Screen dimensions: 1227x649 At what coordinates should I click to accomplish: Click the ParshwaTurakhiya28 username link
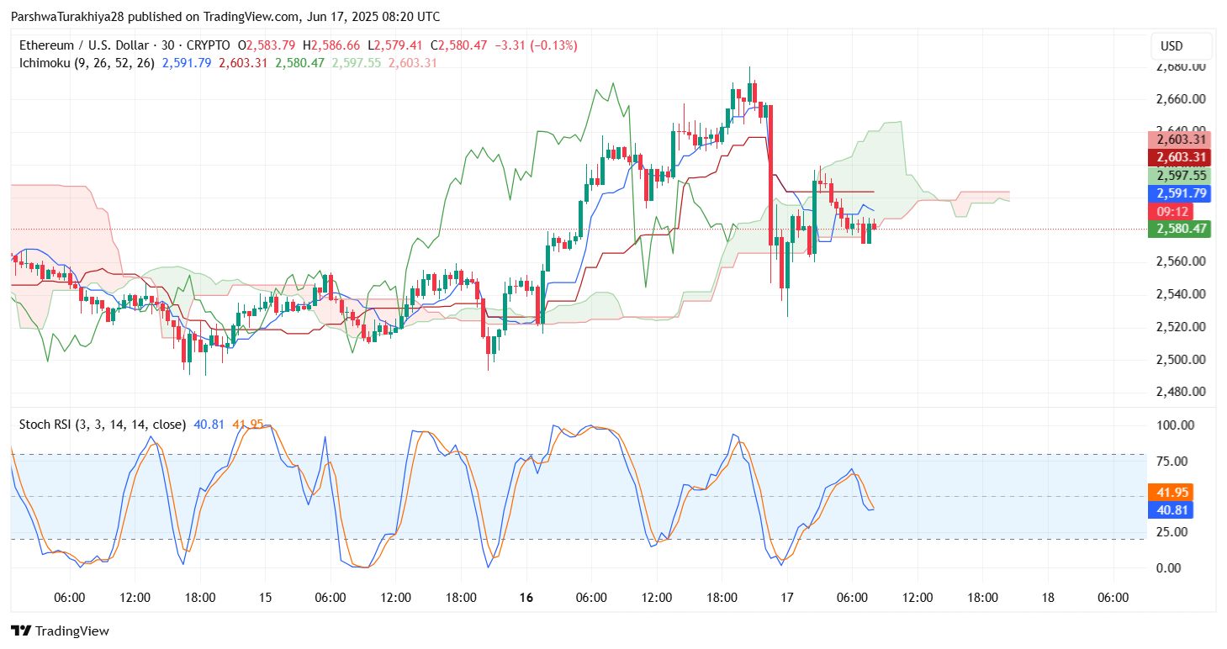tap(66, 16)
